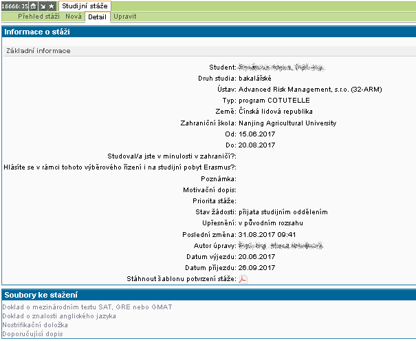Go to Přehled stáží overview

coord(39,16)
